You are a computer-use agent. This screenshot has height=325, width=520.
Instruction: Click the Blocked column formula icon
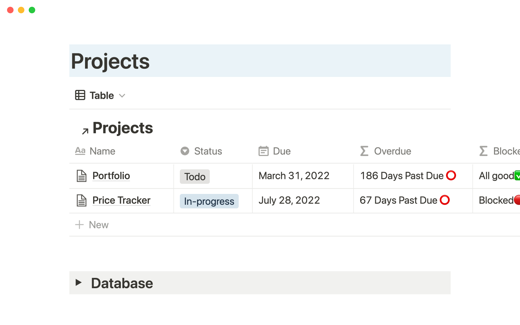(483, 151)
